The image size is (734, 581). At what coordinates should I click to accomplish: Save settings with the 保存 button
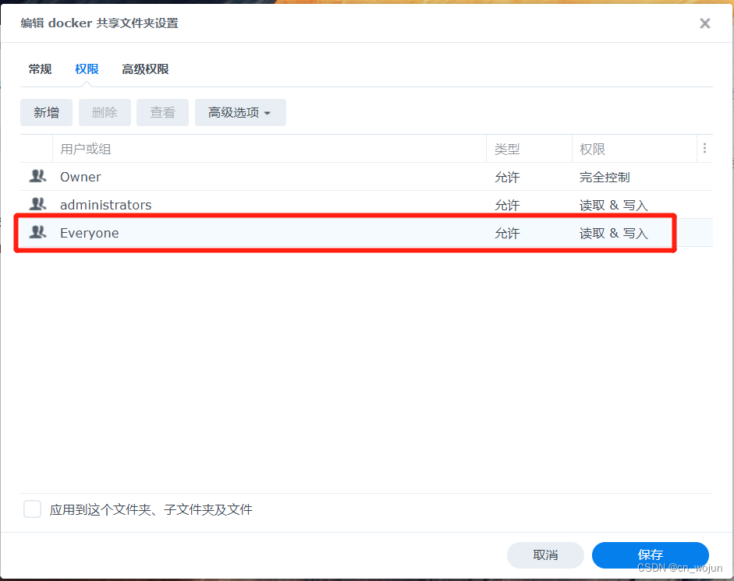tap(650, 555)
